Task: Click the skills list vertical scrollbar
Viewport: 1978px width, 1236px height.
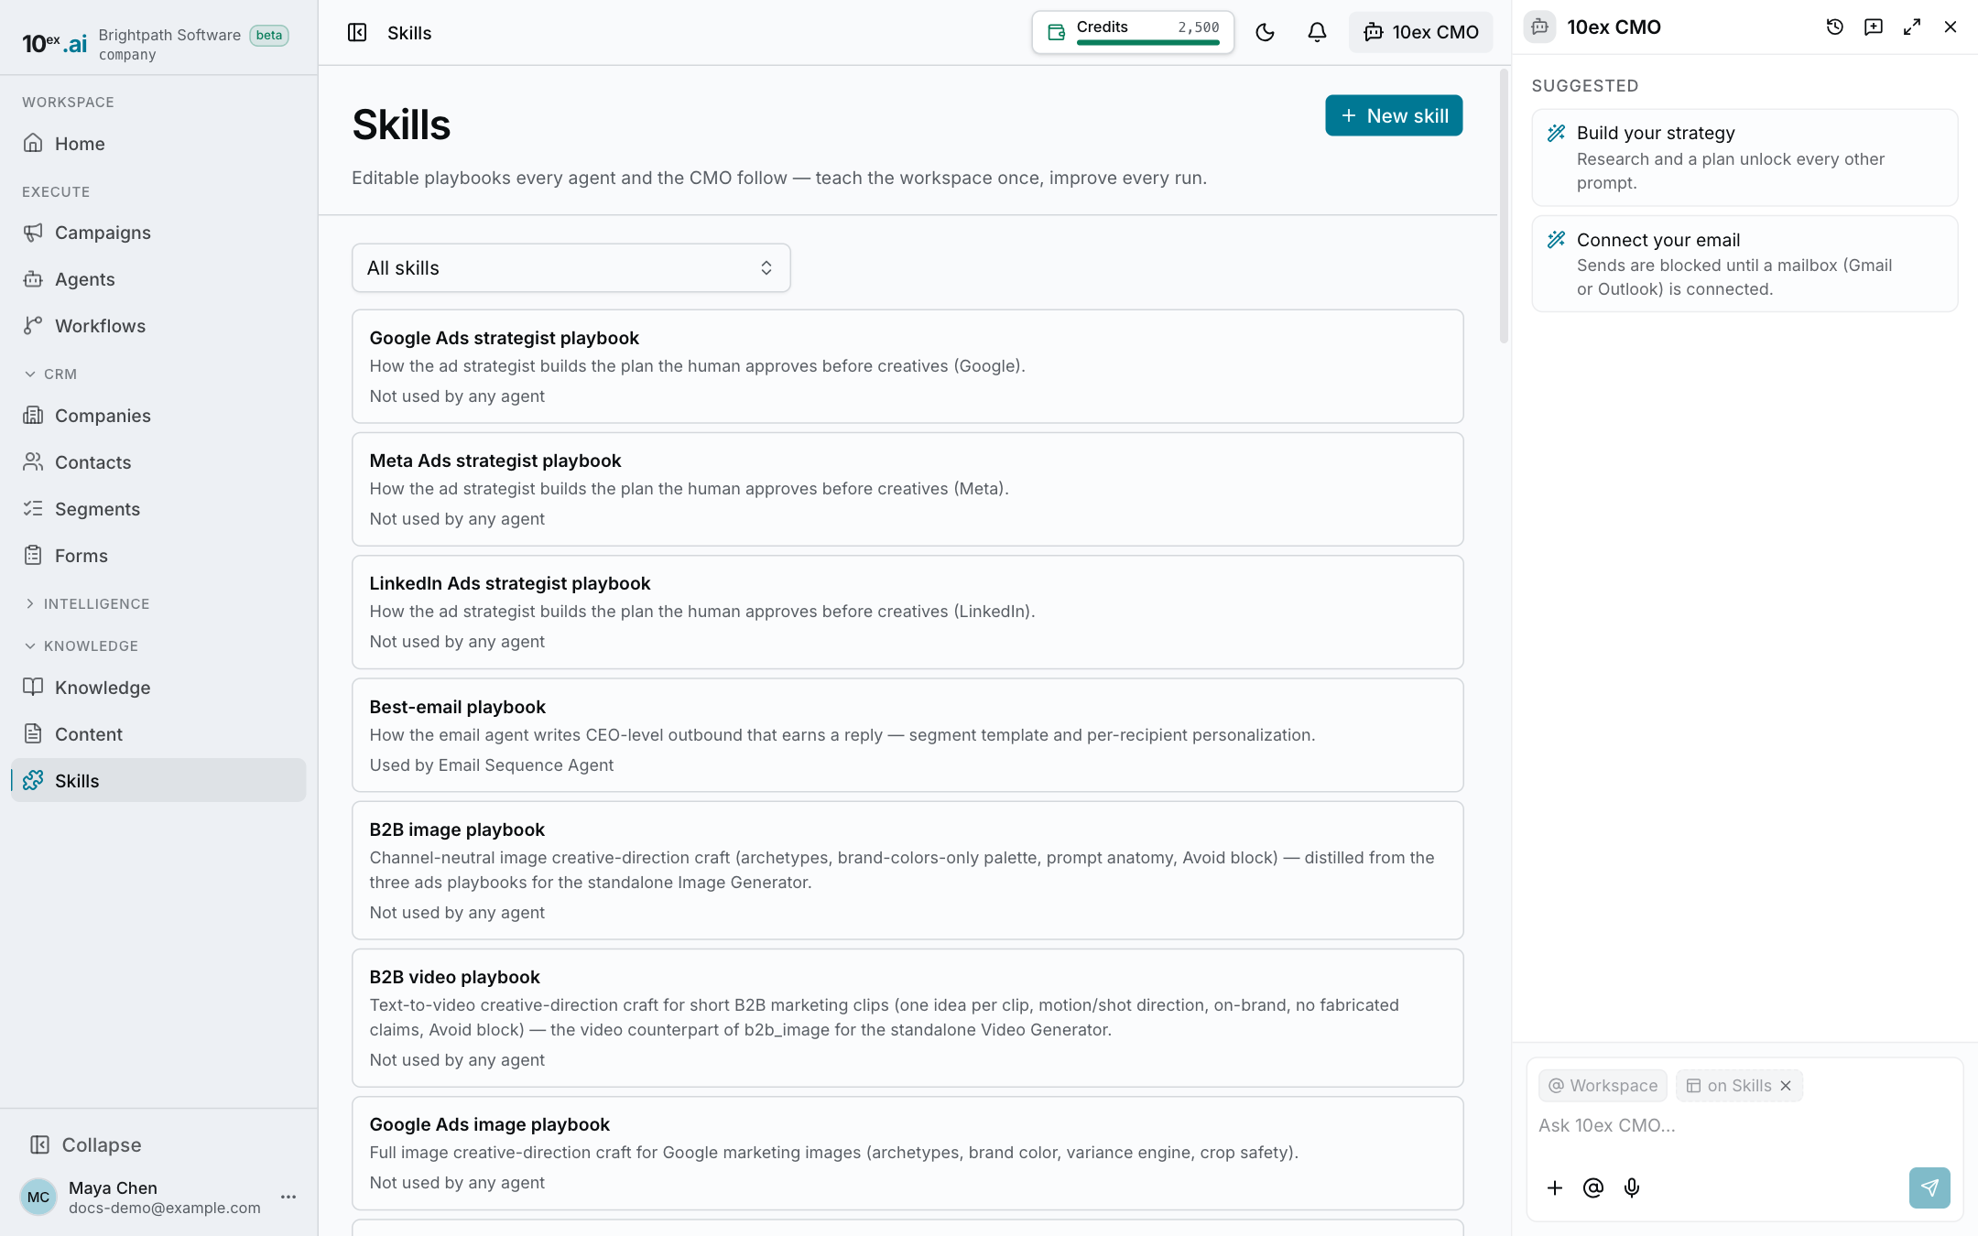Action: coord(1504,206)
